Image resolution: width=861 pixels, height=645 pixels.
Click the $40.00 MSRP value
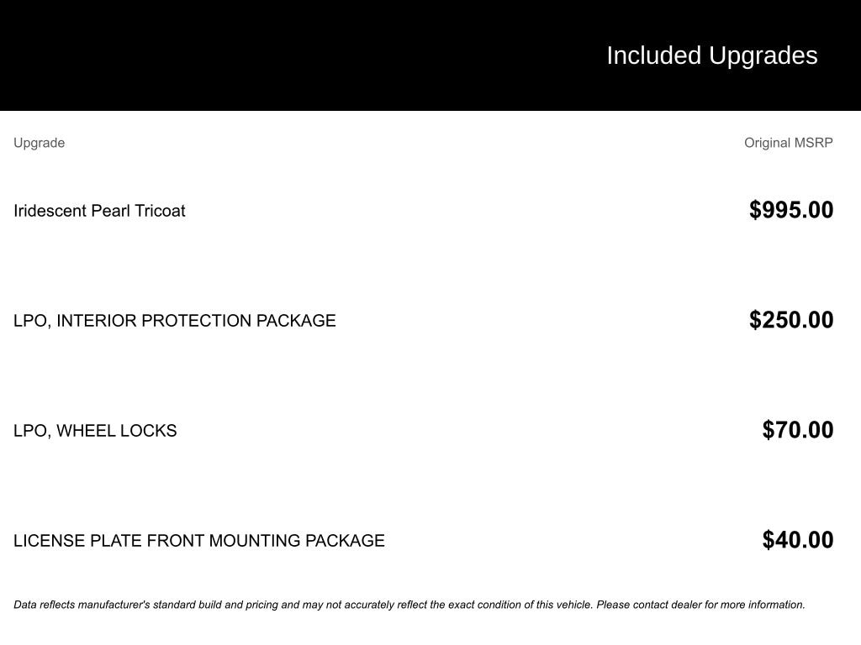(797, 540)
